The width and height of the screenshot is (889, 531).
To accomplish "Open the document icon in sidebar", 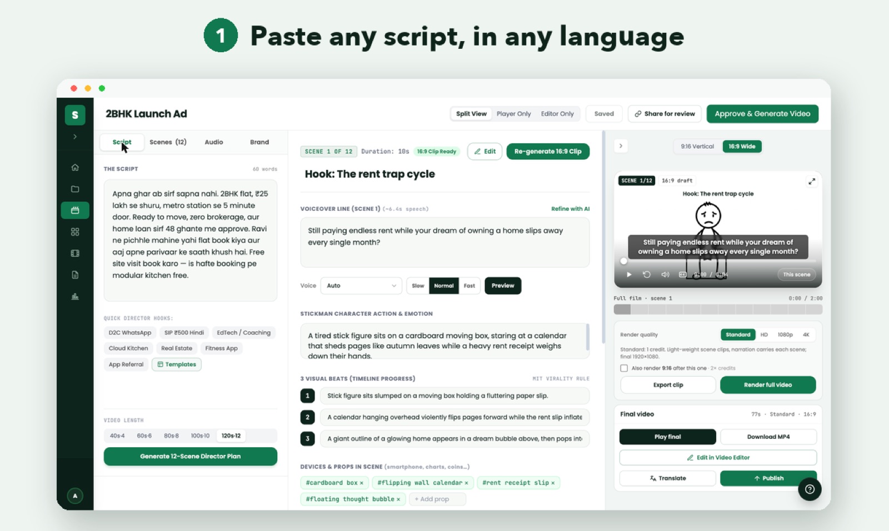I will point(75,275).
